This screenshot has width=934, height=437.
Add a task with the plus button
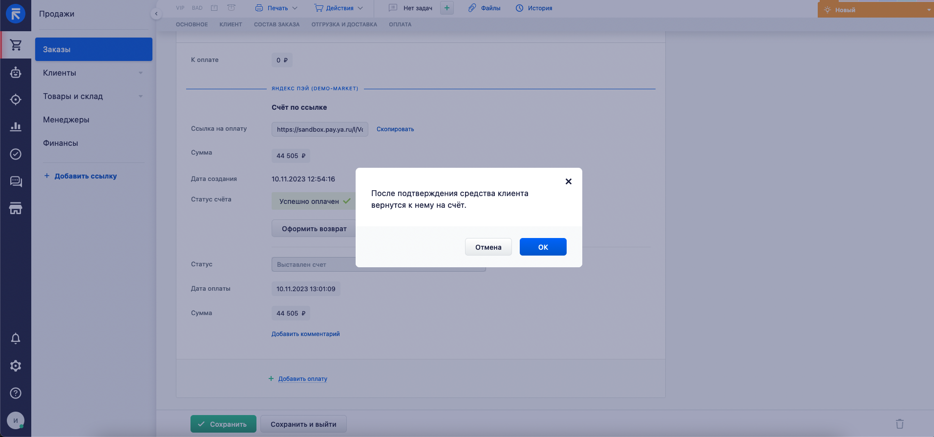tap(447, 8)
